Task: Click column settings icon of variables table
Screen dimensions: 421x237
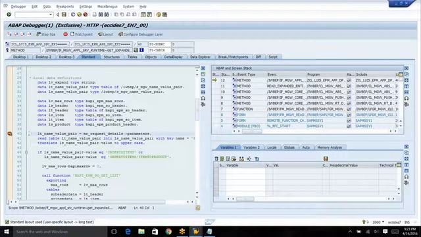Action: point(399,165)
